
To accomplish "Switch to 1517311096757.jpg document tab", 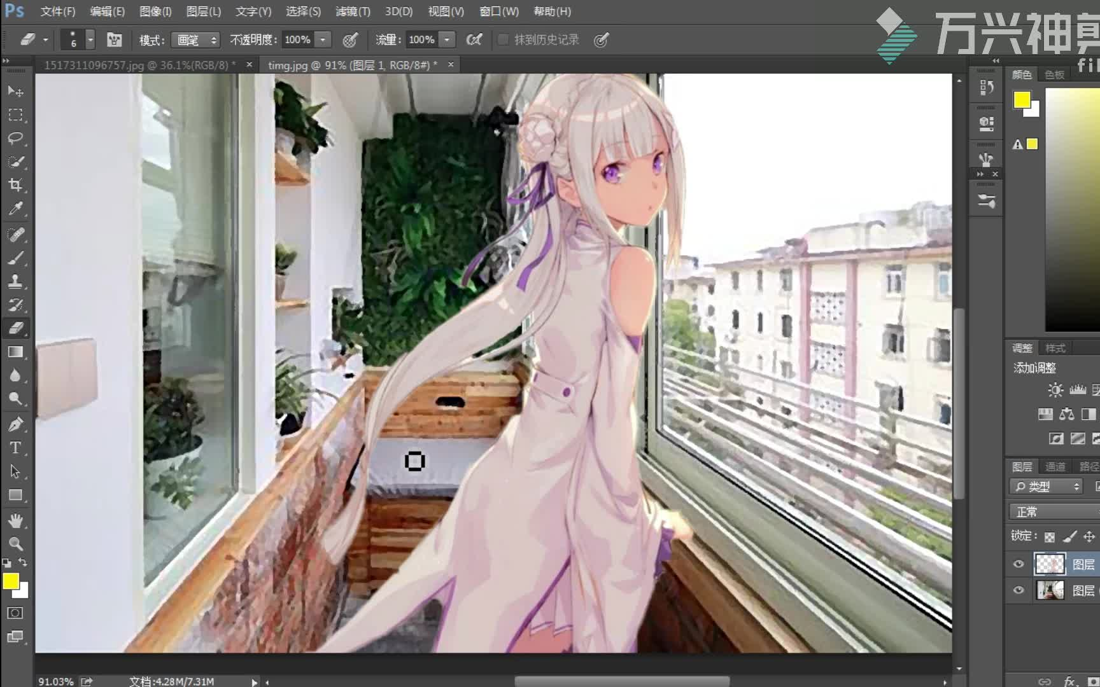I will (x=140, y=65).
